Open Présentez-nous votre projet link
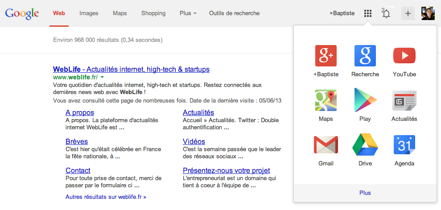441x210 pixels. [227, 170]
